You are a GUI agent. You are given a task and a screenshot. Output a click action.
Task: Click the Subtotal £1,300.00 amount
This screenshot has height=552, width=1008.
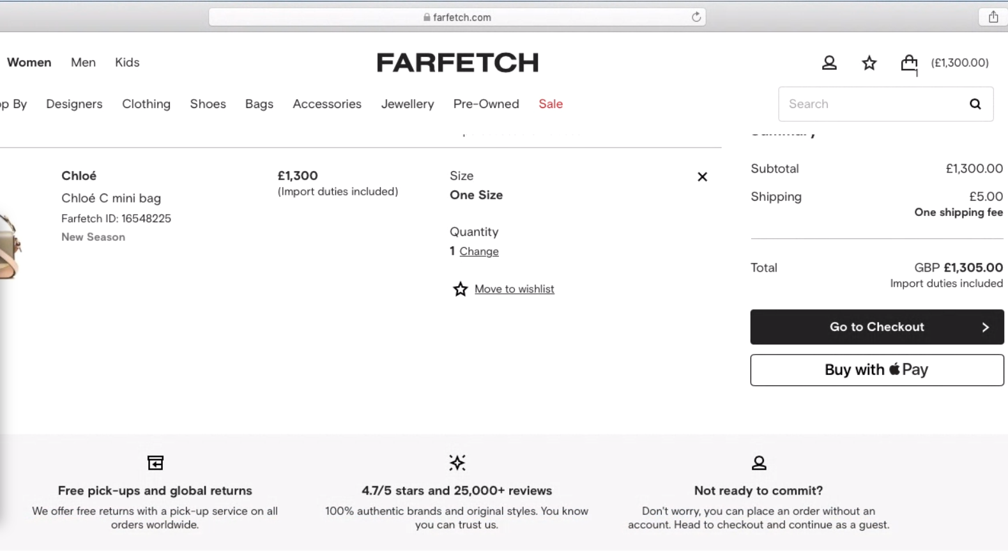tap(974, 169)
